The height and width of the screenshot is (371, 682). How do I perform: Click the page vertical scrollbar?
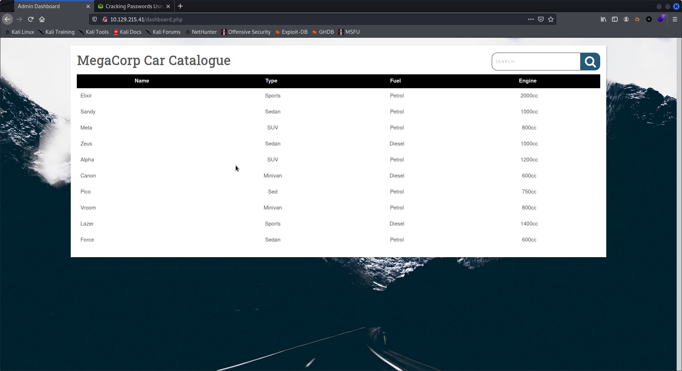(679, 204)
